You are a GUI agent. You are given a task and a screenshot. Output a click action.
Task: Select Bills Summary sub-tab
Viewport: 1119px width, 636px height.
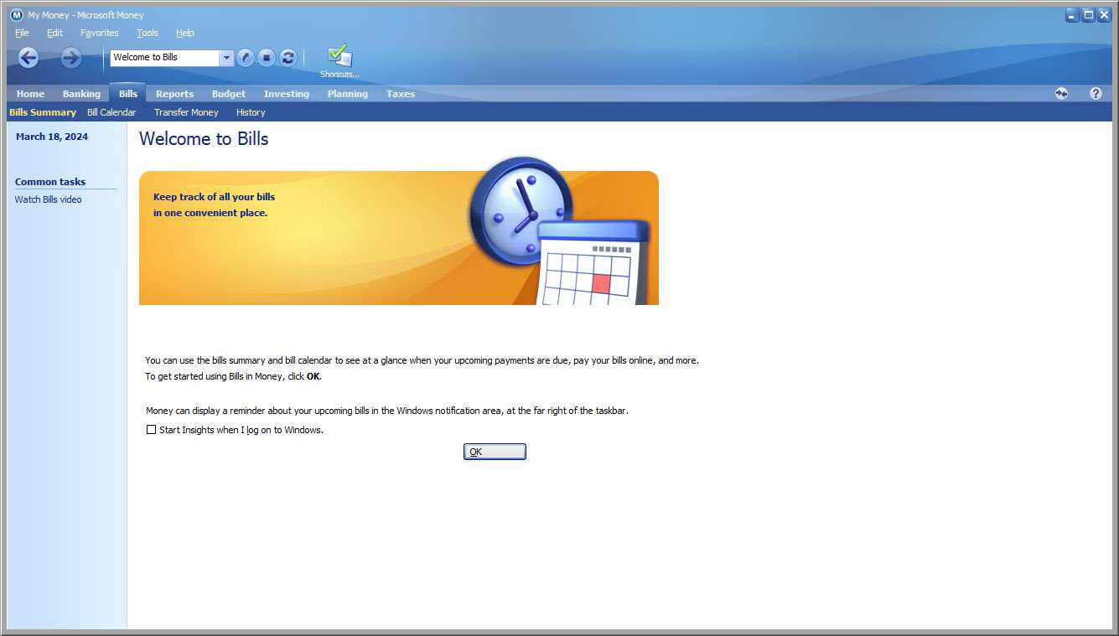[x=43, y=112]
